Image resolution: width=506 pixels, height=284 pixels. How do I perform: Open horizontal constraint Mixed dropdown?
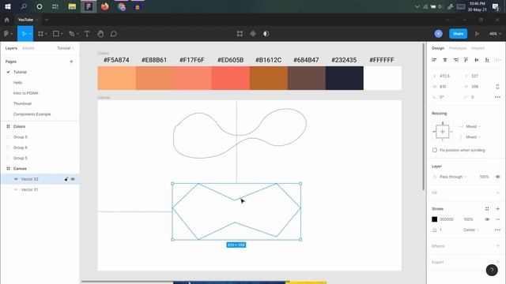(x=473, y=126)
